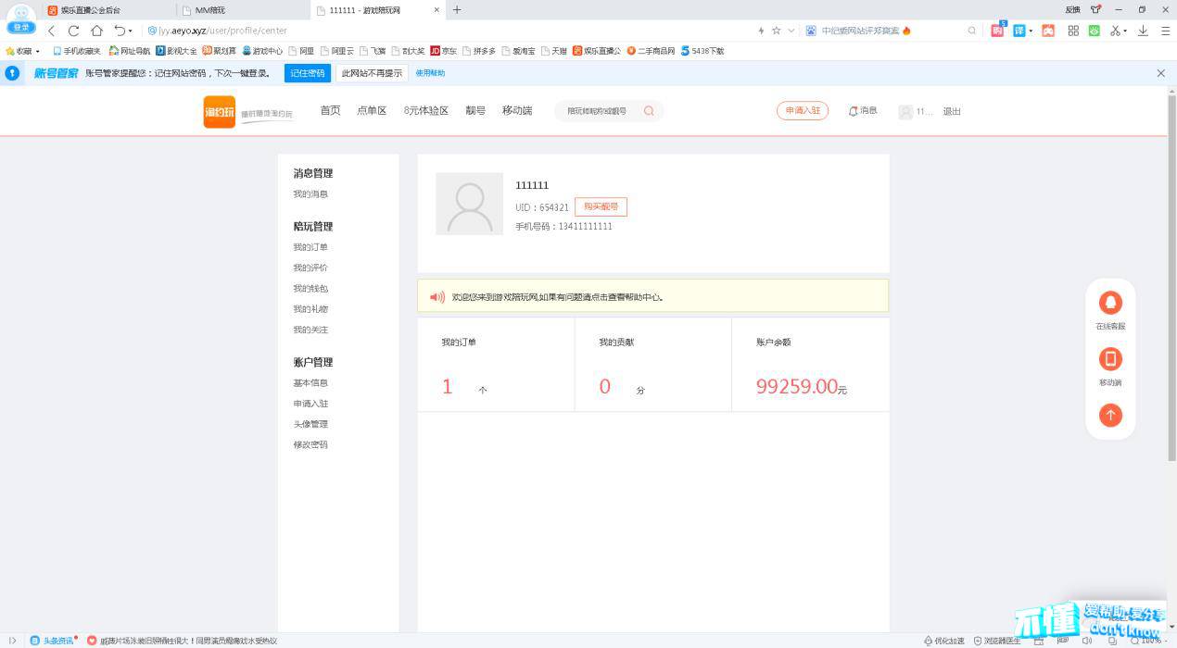This screenshot has width=1177, height=648.
Task: Expand the address bar dropdown chevron
Action: click(x=791, y=31)
